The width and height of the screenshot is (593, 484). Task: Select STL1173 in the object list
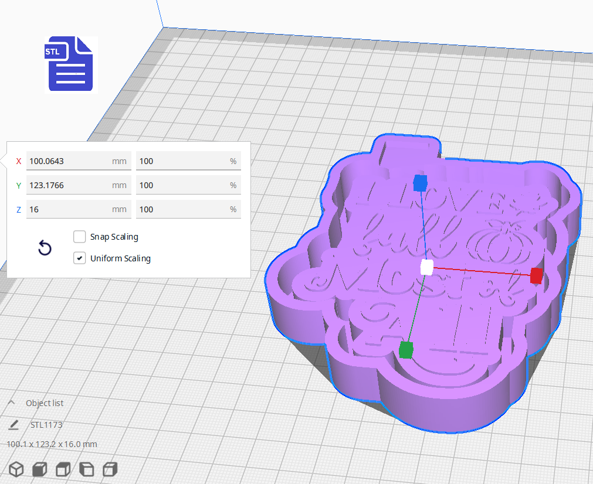click(46, 424)
